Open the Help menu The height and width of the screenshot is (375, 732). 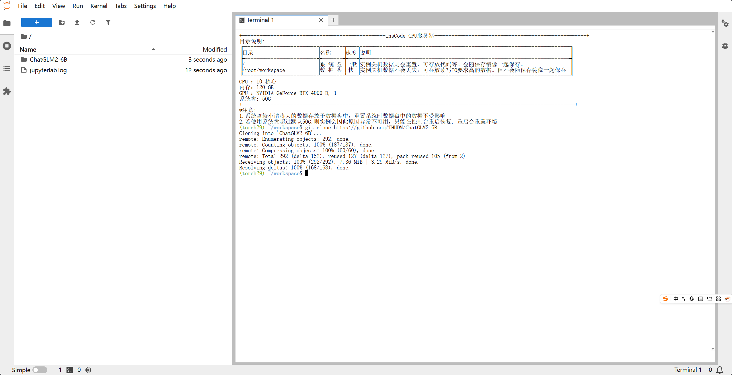click(x=170, y=6)
